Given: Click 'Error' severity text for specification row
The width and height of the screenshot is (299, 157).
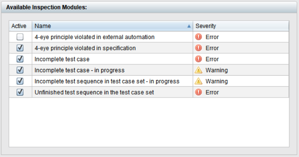Looking at the screenshot, I should 212,48.
